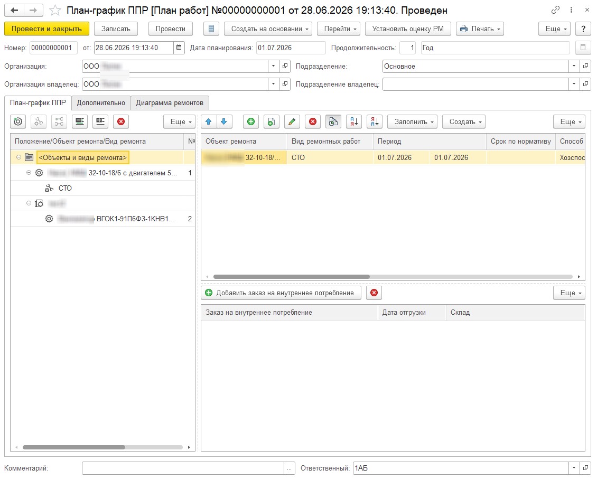Screen dimensions: 597x479
Task: Toggle the document-with-clock icon button
Action: [x=333, y=122]
